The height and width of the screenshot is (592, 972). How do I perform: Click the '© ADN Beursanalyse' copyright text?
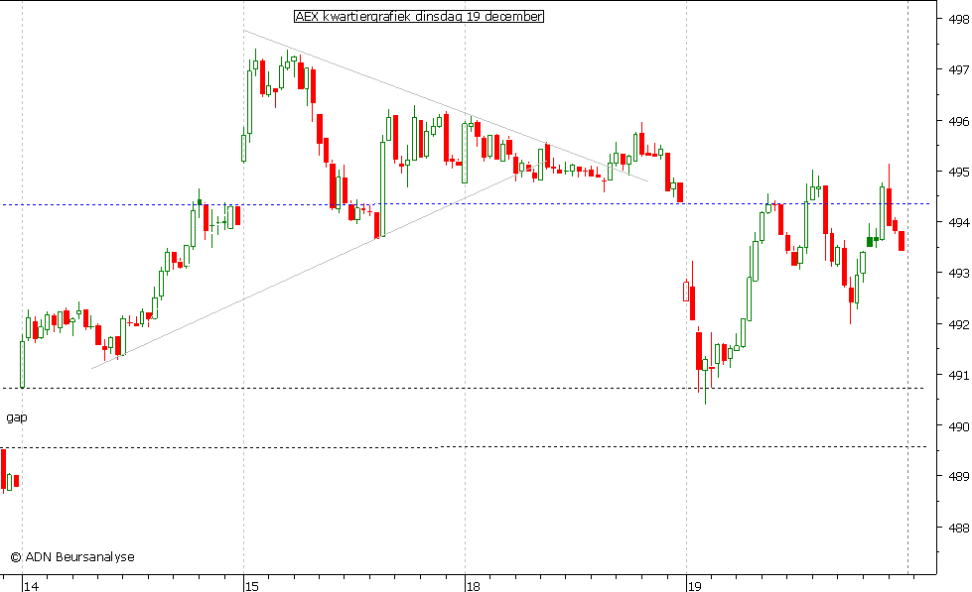click(x=72, y=556)
